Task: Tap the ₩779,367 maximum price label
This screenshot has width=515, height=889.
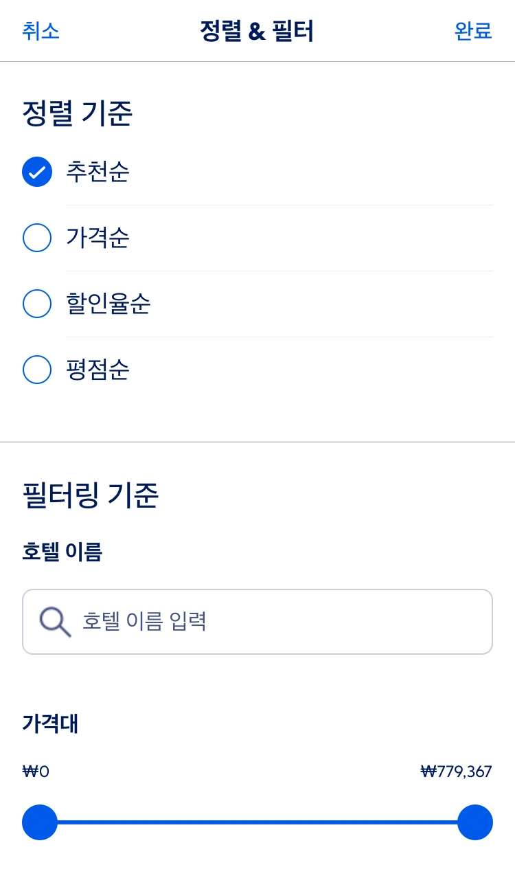Action: pos(456,772)
